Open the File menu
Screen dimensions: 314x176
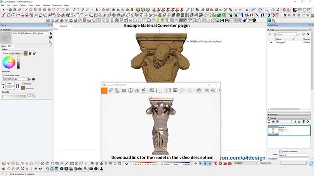3,5
